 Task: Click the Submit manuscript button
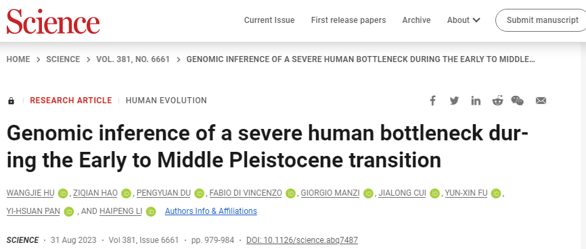[542, 20]
